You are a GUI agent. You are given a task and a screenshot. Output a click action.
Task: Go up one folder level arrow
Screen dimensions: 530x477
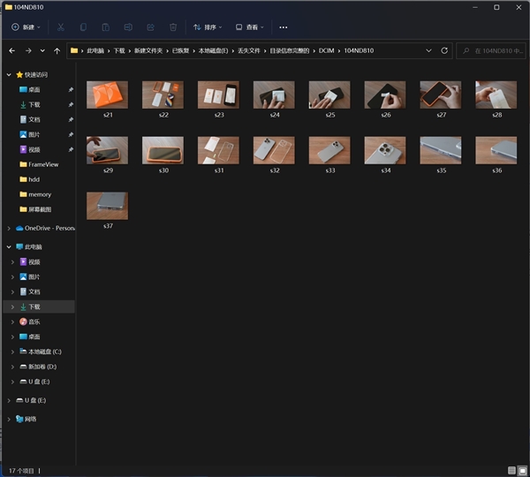57,50
